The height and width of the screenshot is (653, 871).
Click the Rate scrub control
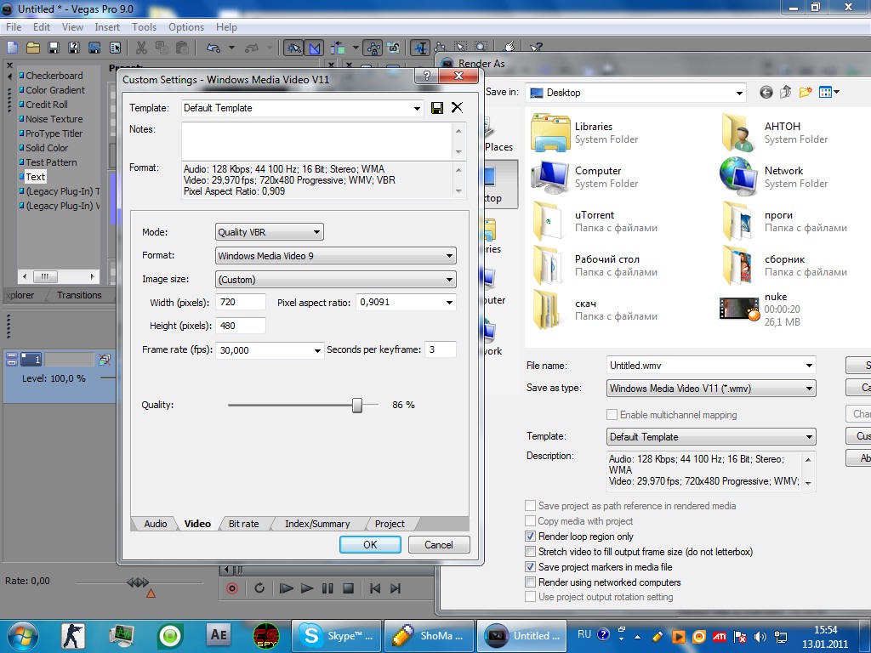coord(138,582)
